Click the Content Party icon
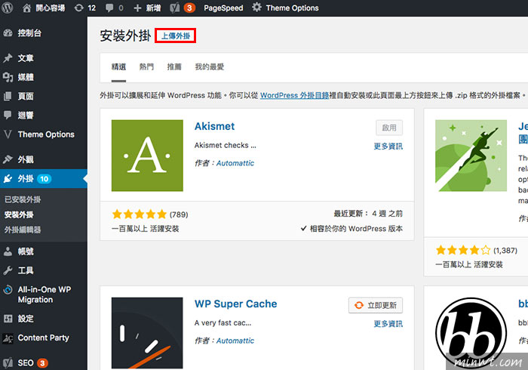 [x=8, y=338]
